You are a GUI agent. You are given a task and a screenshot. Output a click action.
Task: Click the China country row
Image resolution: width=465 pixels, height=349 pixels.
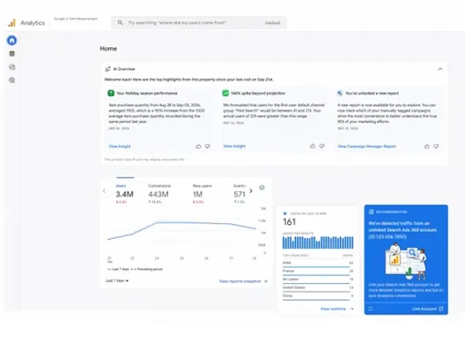(x=318, y=296)
